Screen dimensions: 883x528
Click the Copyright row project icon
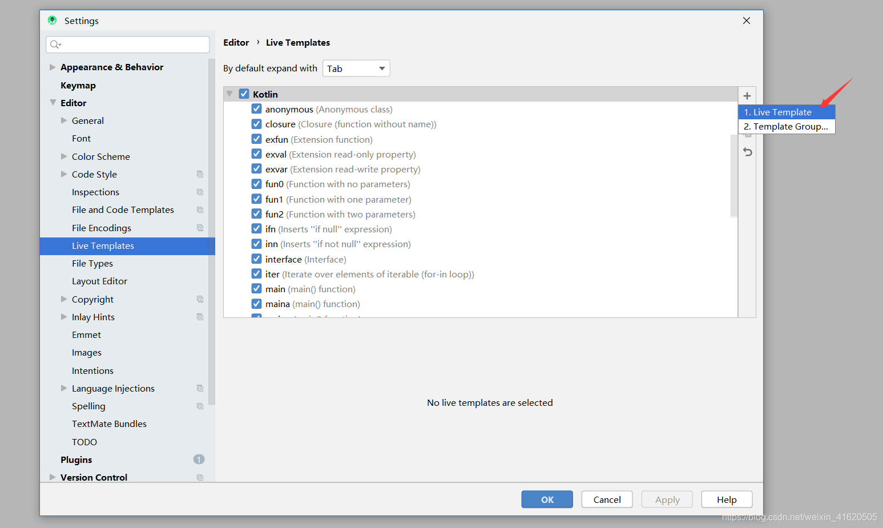pyautogui.click(x=200, y=299)
